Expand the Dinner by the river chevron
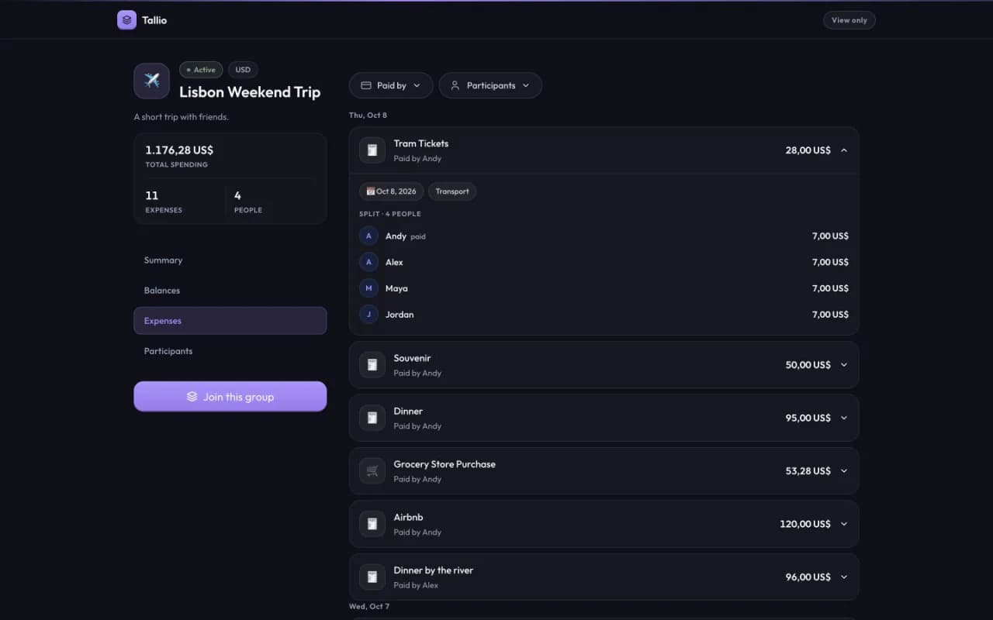The image size is (993, 620). (x=844, y=577)
